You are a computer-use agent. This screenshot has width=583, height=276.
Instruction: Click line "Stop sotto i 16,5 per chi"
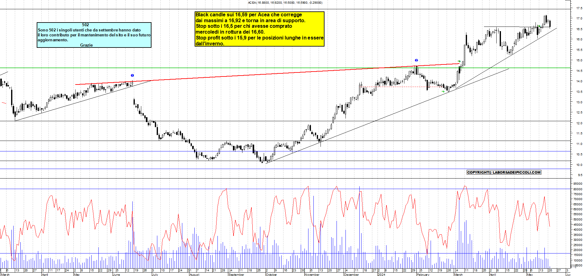pos(244,26)
